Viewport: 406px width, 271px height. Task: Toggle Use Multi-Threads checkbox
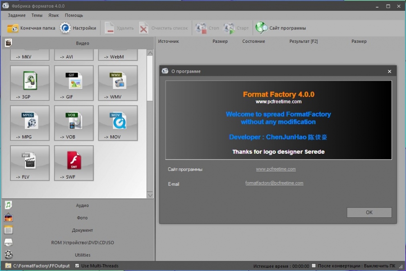[77, 266]
